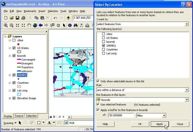Activate the Pan hand tool
Screen dimensions: 193x132
(x=29, y=25)
